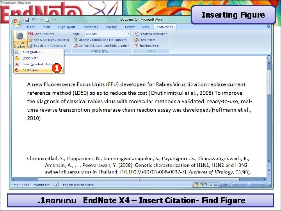Undo last action in Quick Access toolbar
The image size is (281, 211).
[x=33, y=20]
